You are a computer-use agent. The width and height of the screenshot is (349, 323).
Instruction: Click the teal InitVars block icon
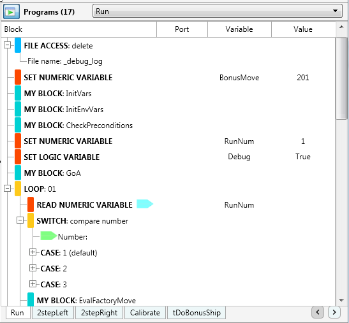[18, 93]
